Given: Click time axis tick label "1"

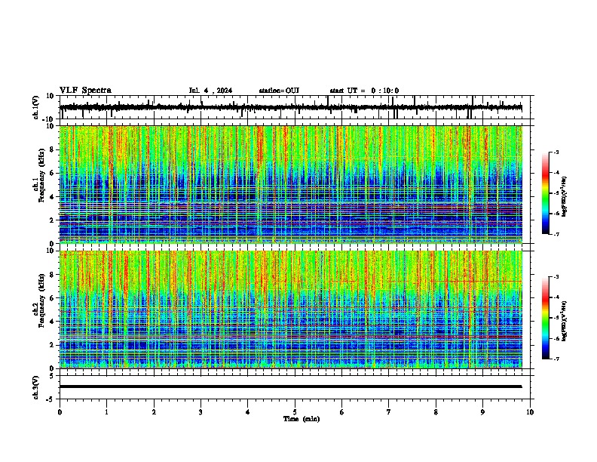Looking at the screenshot, I should pos(106,412).
